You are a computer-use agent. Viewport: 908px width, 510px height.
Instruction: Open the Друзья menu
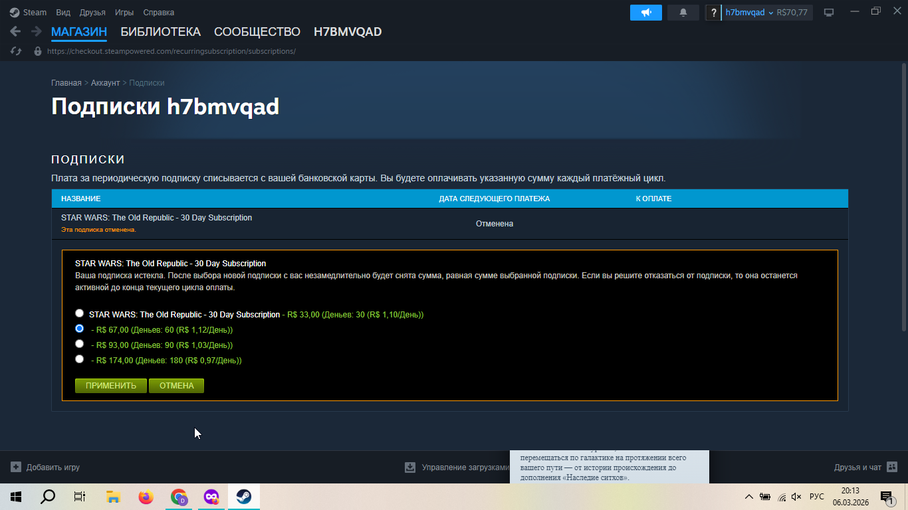[92, 13]
